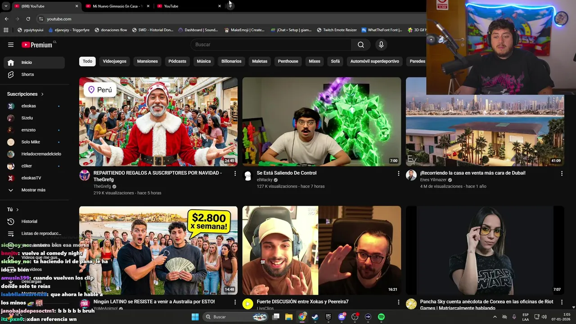
Task: Expand the Tú section chevron
Action: [x=18, y=210]
